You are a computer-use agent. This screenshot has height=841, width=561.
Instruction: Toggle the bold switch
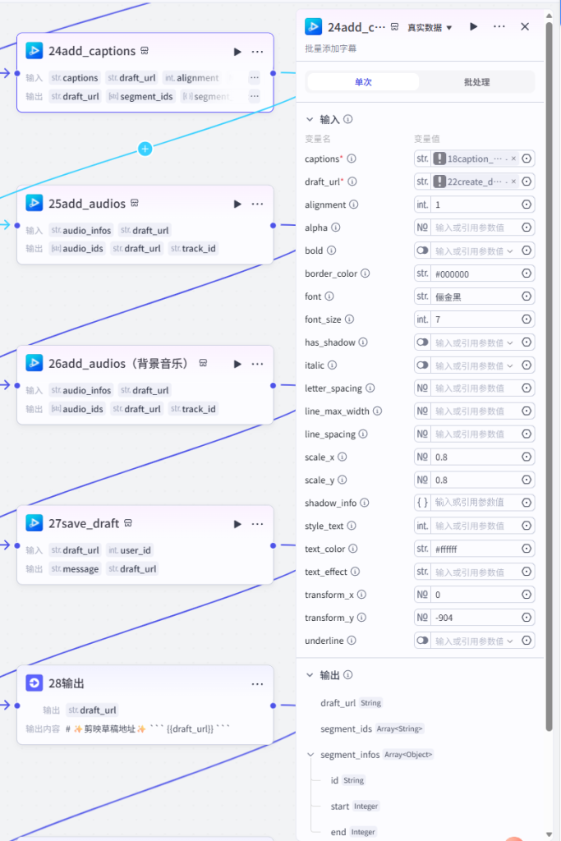click(x=423, y=250)
